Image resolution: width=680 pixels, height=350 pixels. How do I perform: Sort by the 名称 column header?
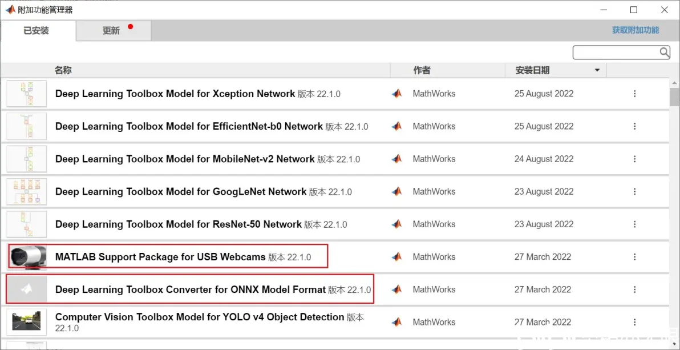(x=63, y=70)
